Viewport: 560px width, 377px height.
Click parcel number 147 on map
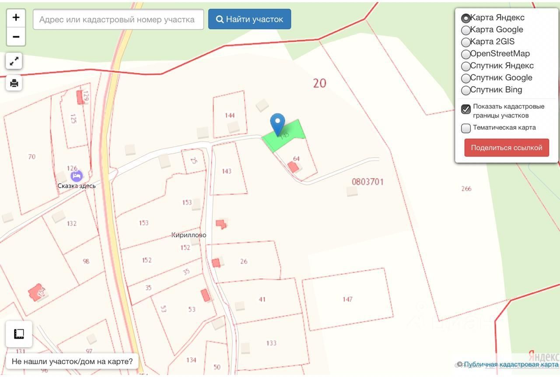tap(347, 299)
